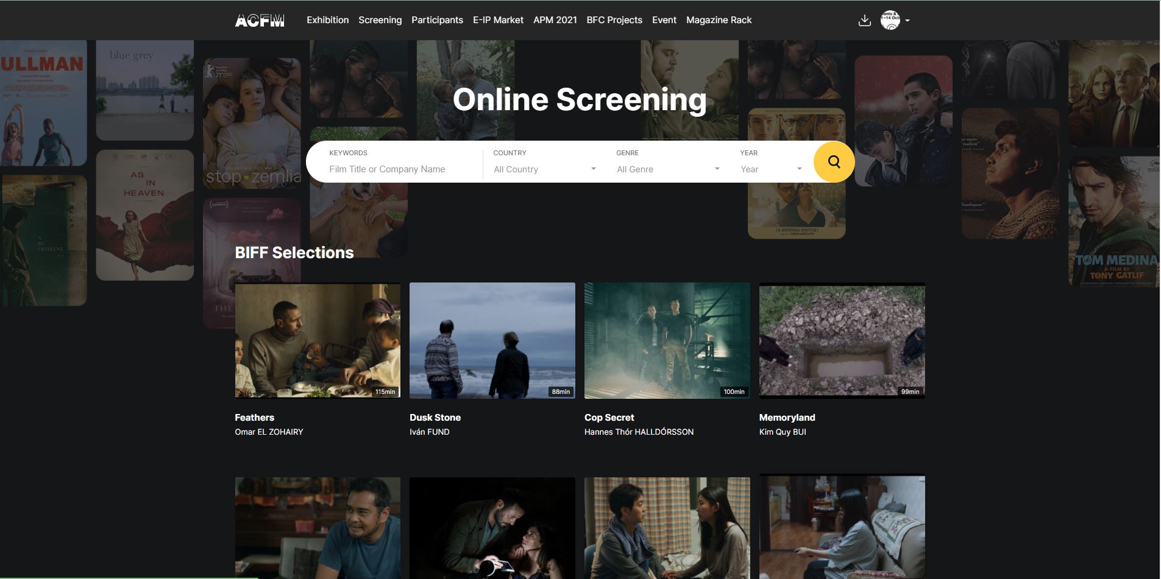Click the Feathers title link
Viewport: 1161px width, 579px height.
point(255,418)
